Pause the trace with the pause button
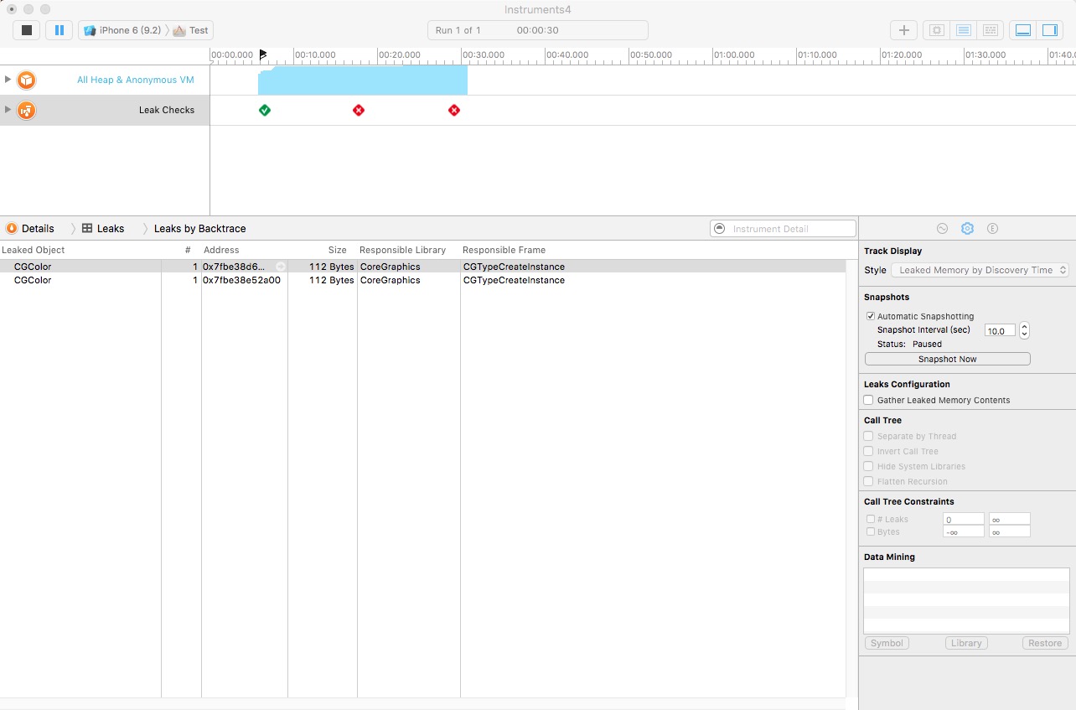 (x=59, y=30)
